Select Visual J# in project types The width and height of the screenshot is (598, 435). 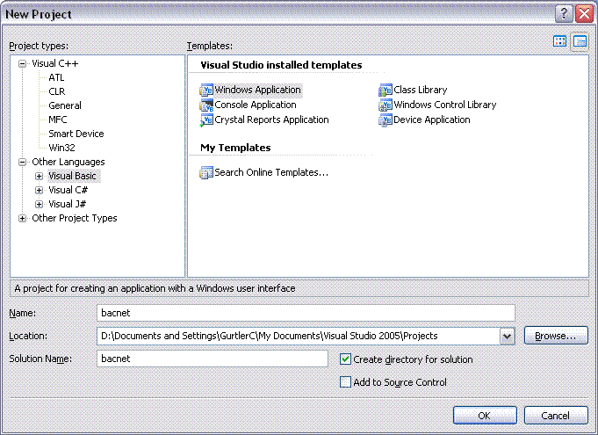point(68,204)
